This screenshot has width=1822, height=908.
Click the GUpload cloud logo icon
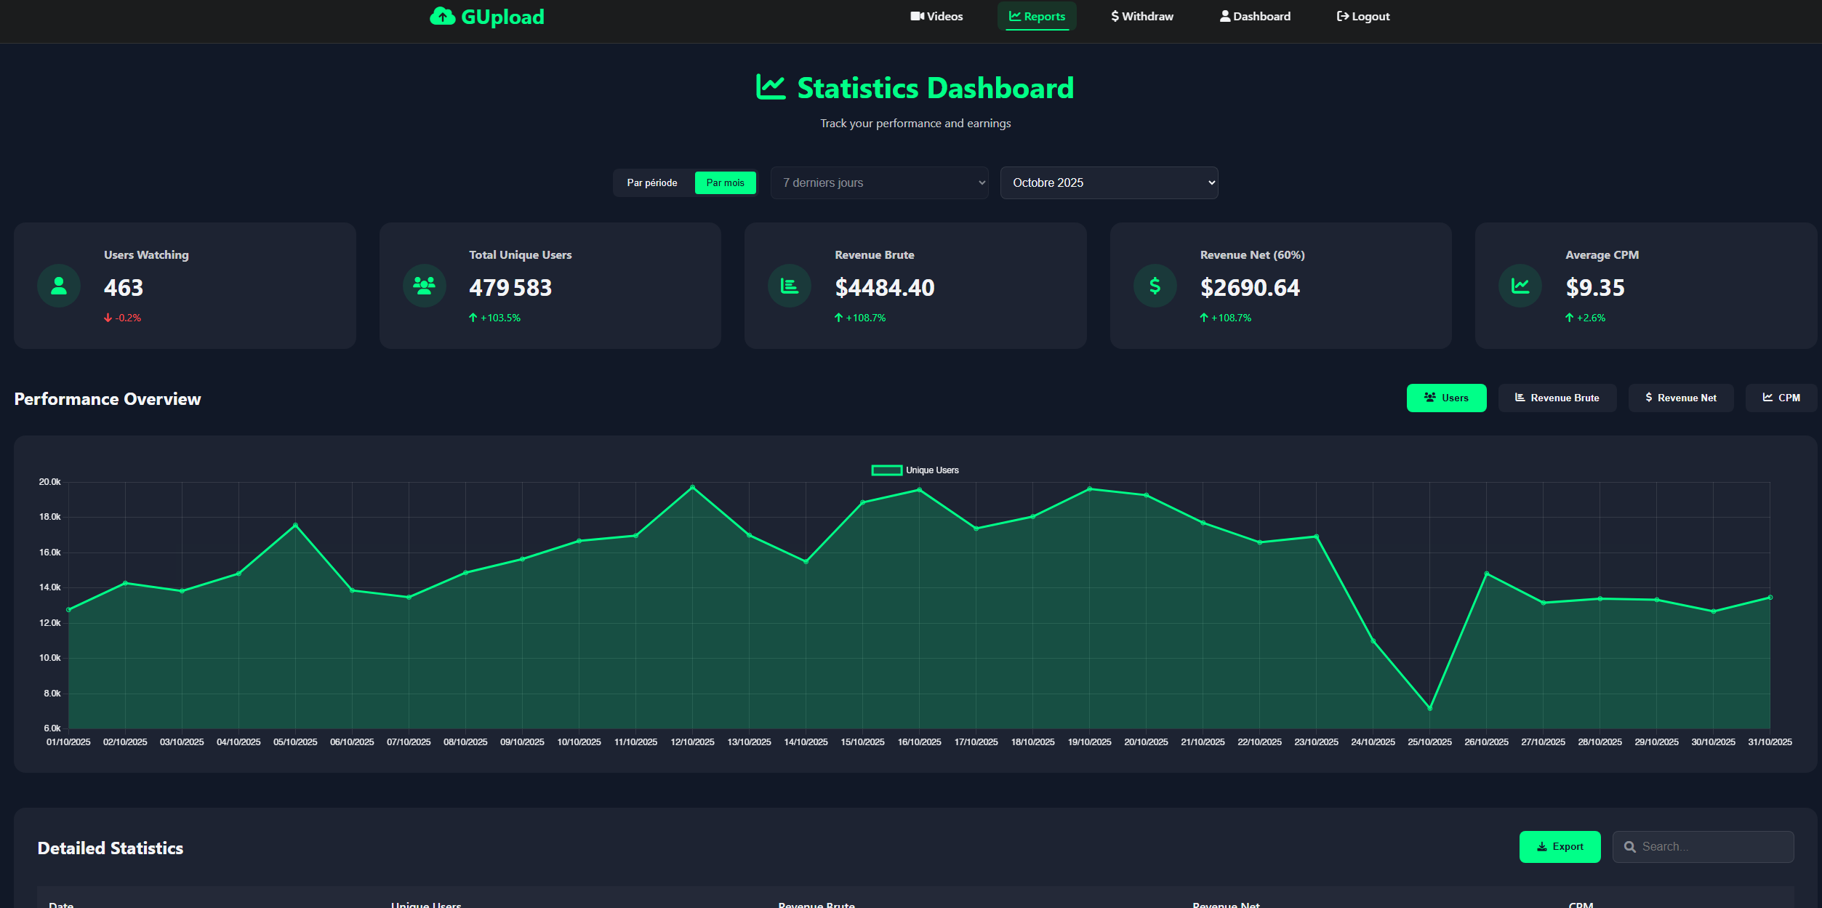tap(442, 16)
